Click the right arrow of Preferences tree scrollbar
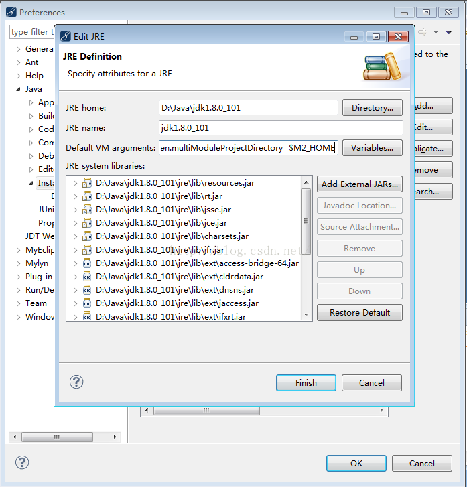The height and width of the screenshot is (487, 467). click(x=115, y=437)
